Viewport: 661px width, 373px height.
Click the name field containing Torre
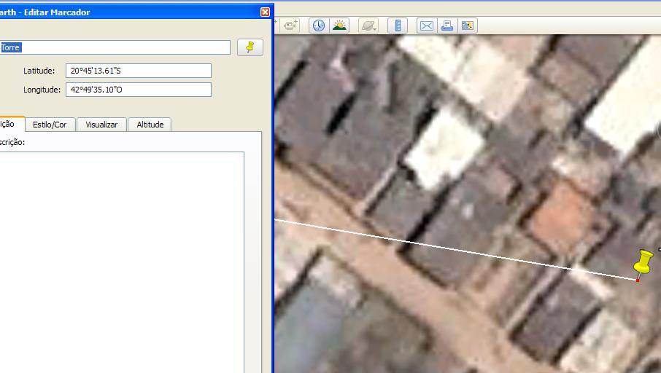[x=115, y=47]
